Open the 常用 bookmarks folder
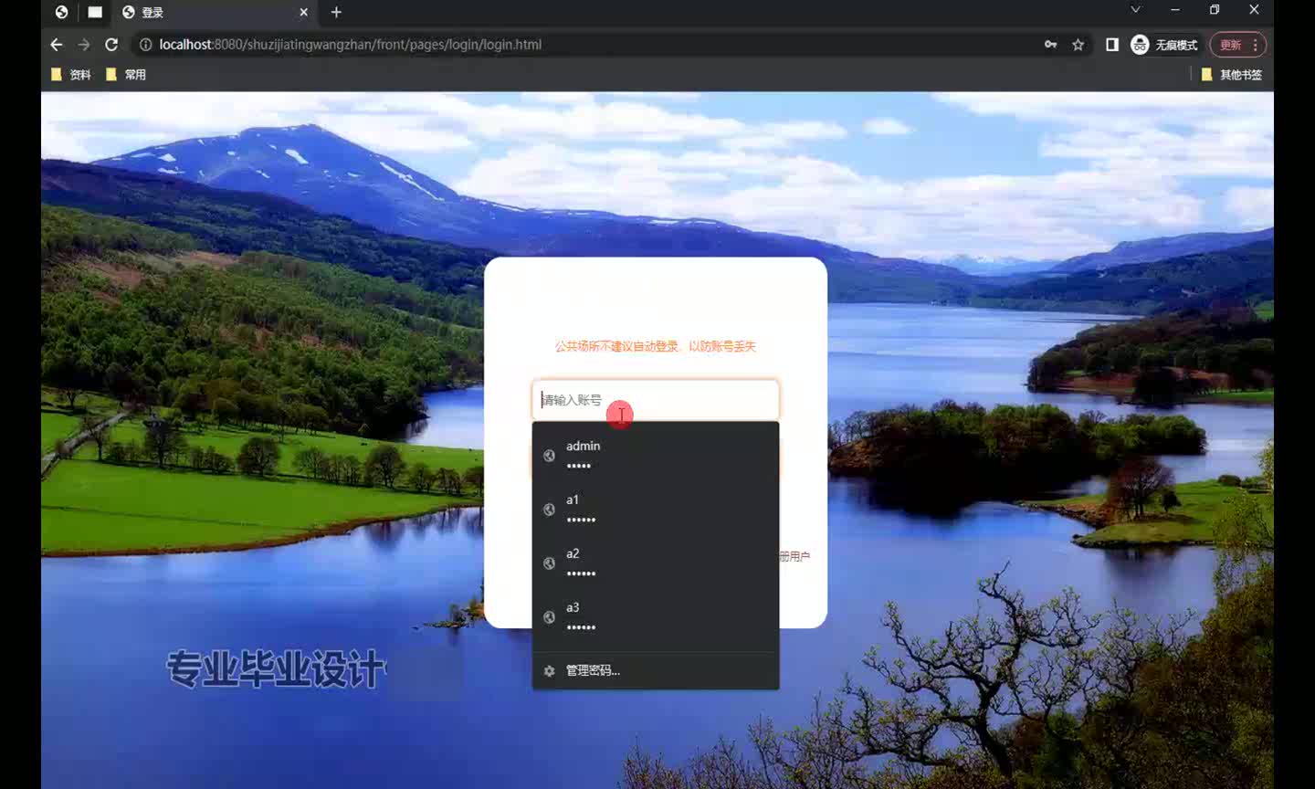1315x789 pixels. (x=126, y=75)
